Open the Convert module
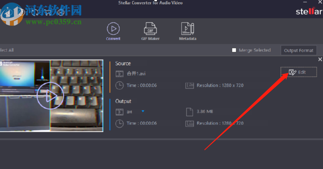 [x=113, y=31]
